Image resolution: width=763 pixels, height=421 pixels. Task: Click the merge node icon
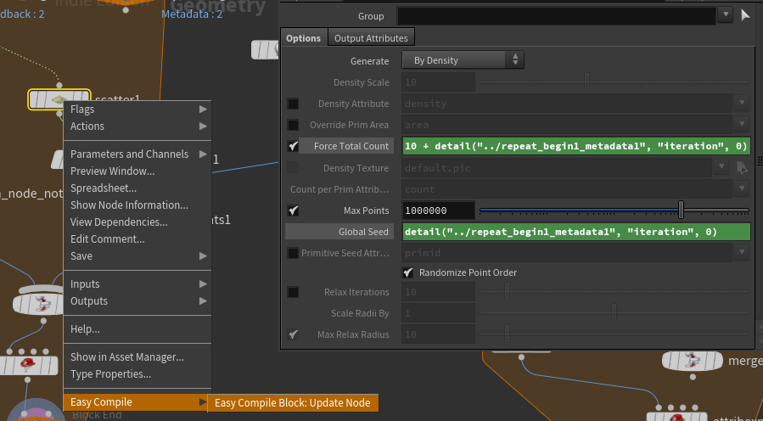[x=693, y=359]
